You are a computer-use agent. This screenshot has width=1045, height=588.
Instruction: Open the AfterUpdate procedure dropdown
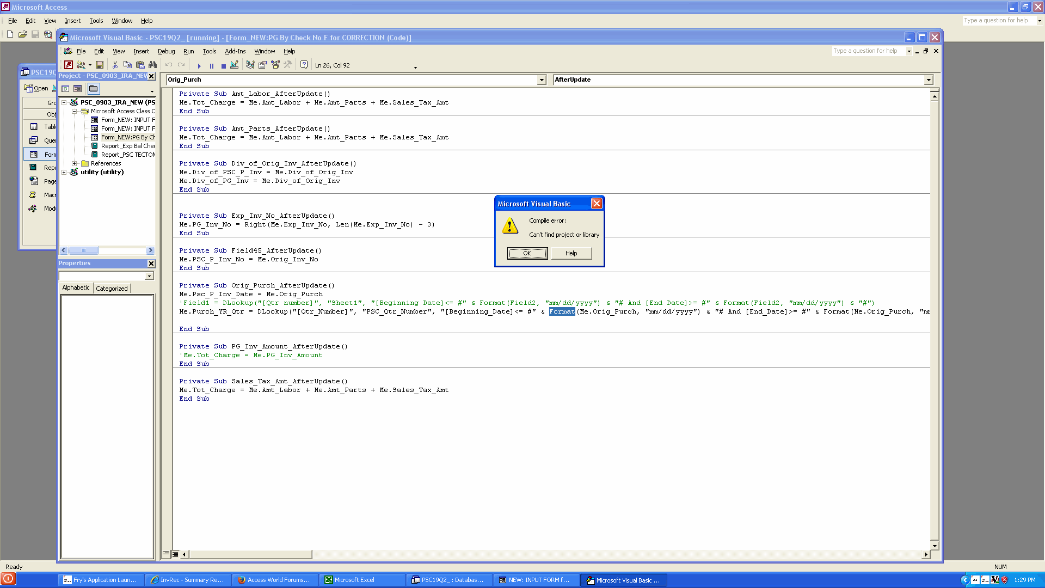tap(929, 80)
